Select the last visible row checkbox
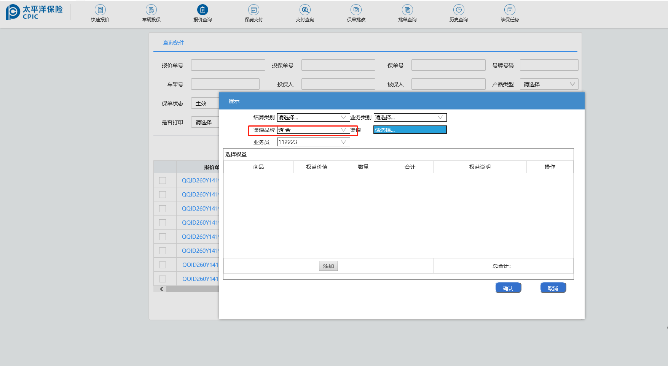 [x=163, y=279]
